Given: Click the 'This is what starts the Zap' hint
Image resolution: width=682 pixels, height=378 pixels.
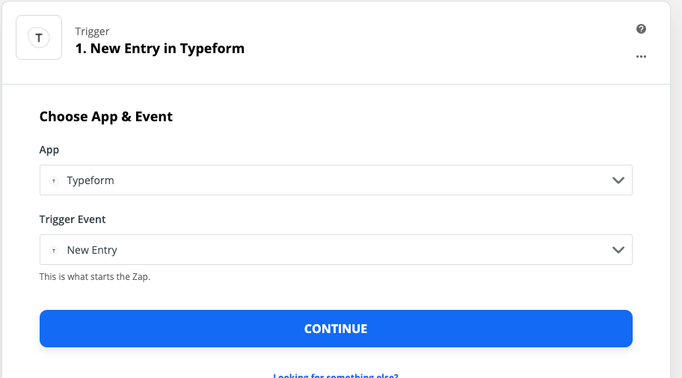Looking at the screenshot, I should tap(95, 277).
